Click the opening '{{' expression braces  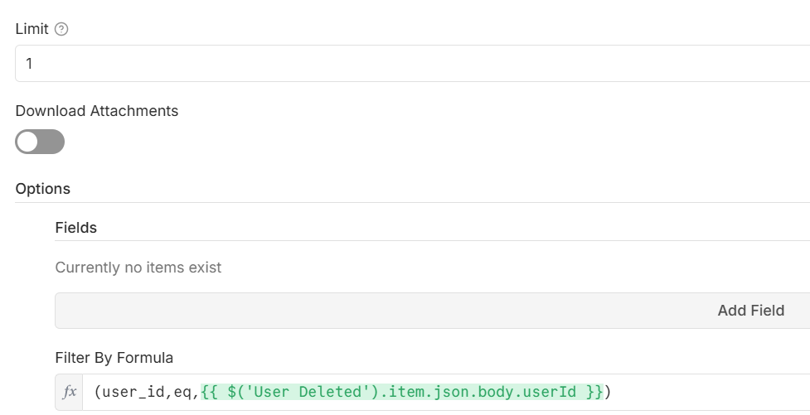pos(210,391)
